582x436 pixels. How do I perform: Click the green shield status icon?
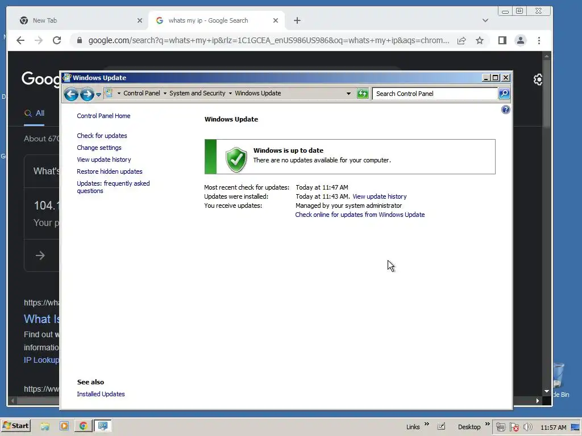(236, 160)
